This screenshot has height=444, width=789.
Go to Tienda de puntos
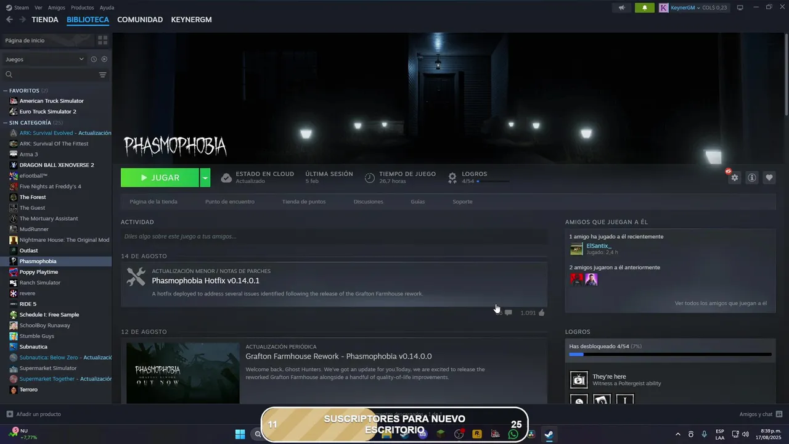tap(304, 202)
